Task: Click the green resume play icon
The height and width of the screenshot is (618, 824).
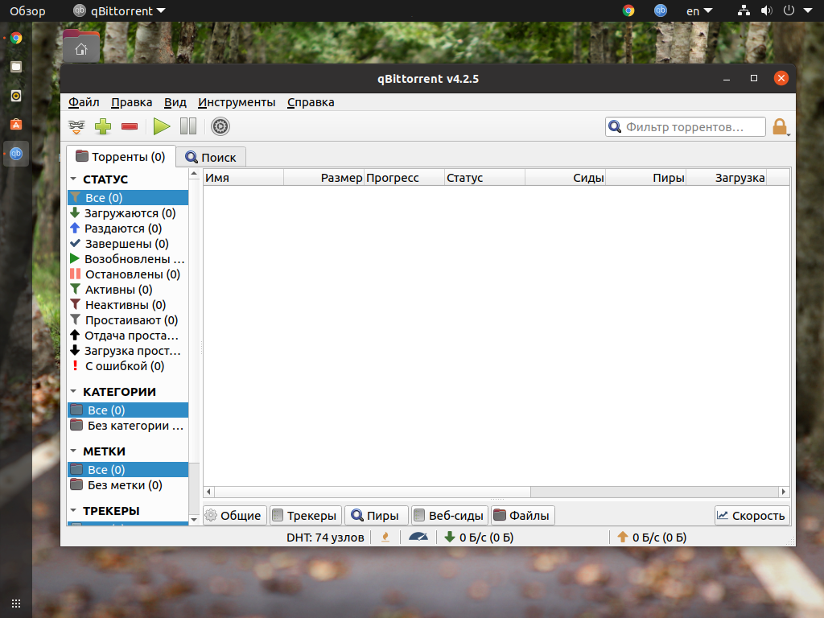Action: [161, 126]
